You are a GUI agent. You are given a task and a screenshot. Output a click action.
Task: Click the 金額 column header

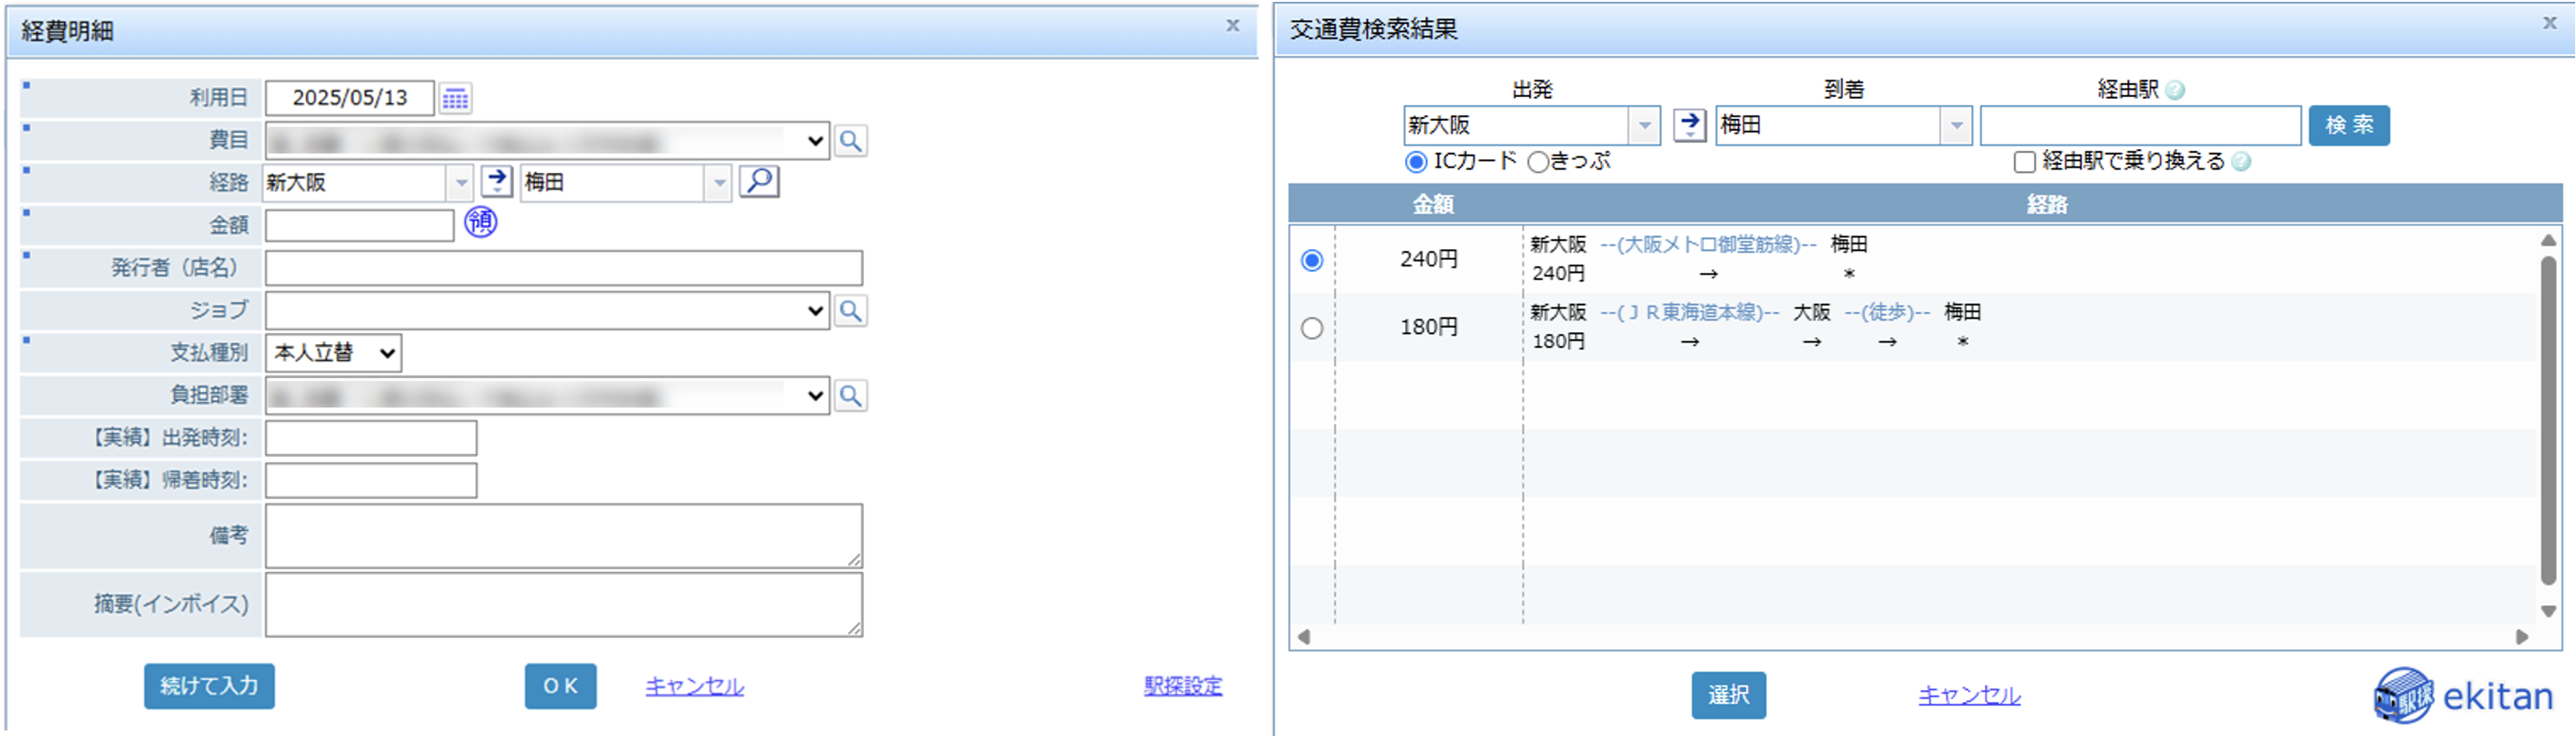(1432, 205)
